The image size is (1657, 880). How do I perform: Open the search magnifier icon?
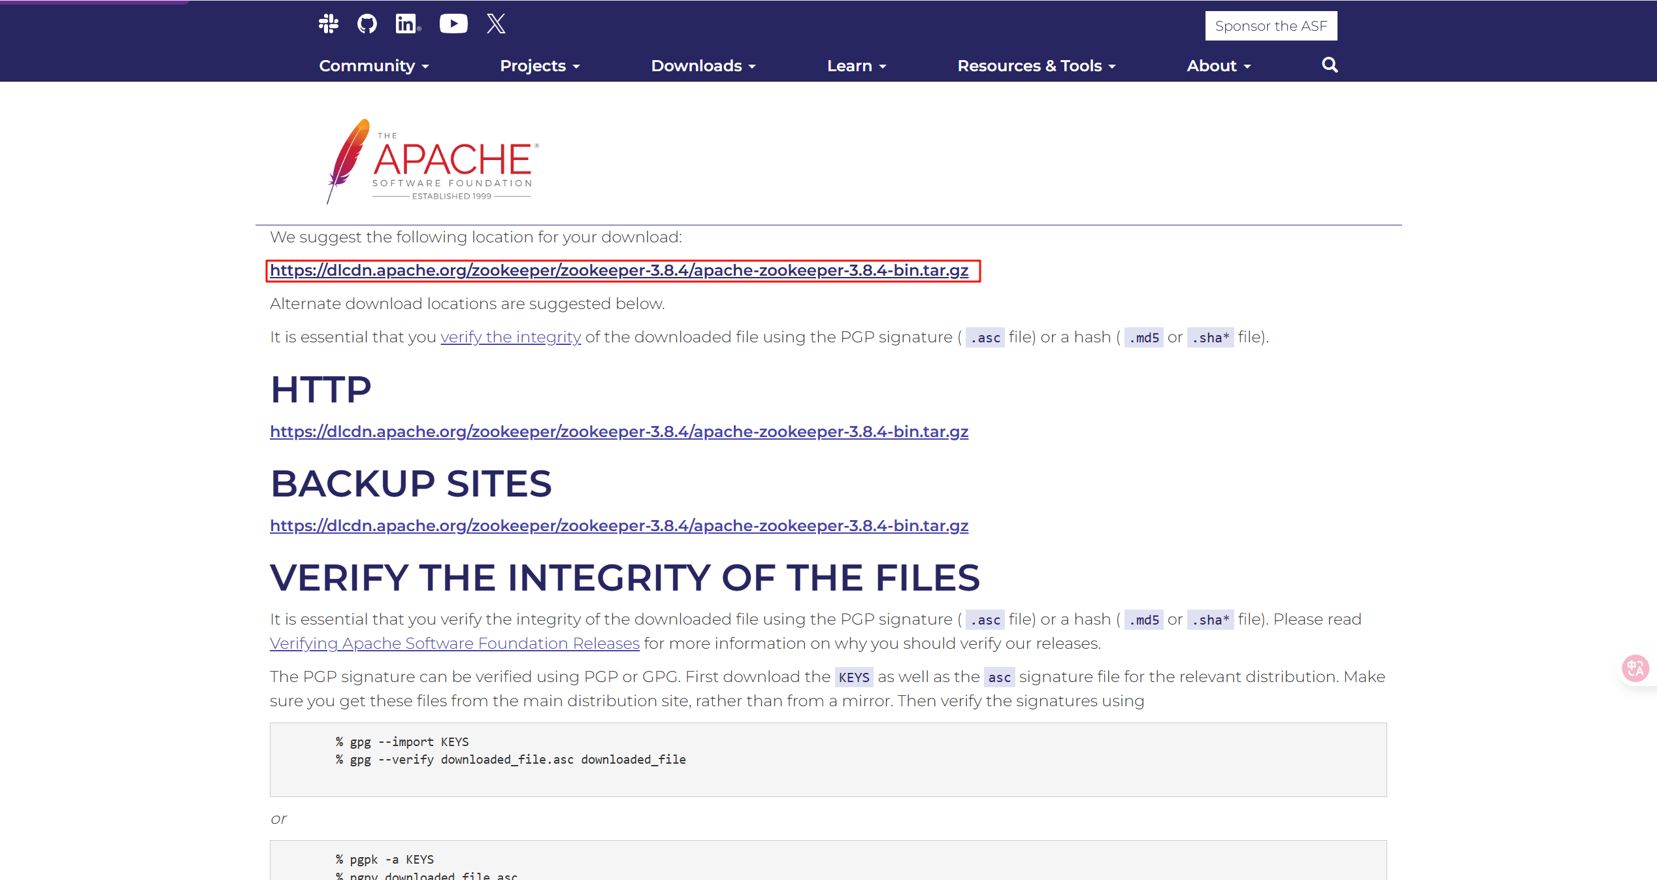pyautogui.click(x=1330, y=65)
